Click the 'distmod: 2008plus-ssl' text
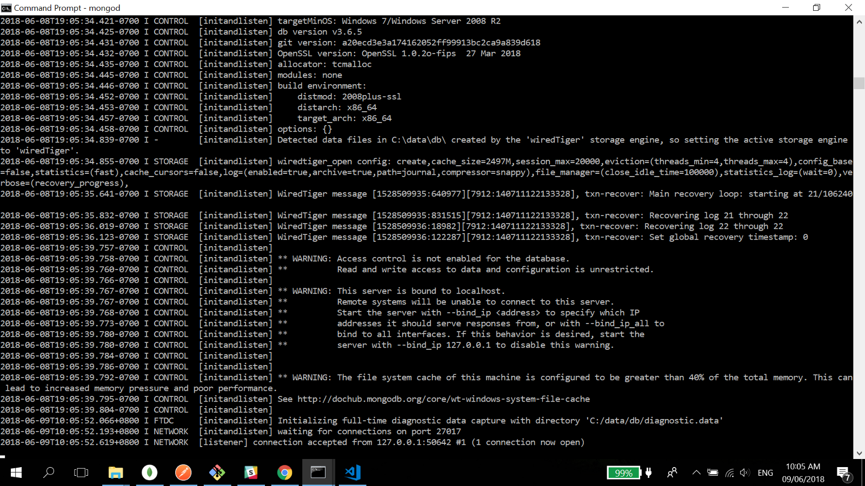865x486 pixels. pyautogui.click(x=349, y=97)
